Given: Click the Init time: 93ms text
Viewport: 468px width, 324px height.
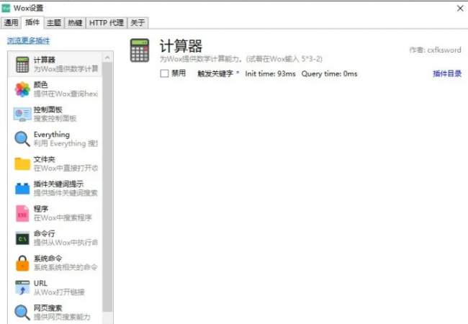Looking at the screenshot, I should tap(271, 73).
